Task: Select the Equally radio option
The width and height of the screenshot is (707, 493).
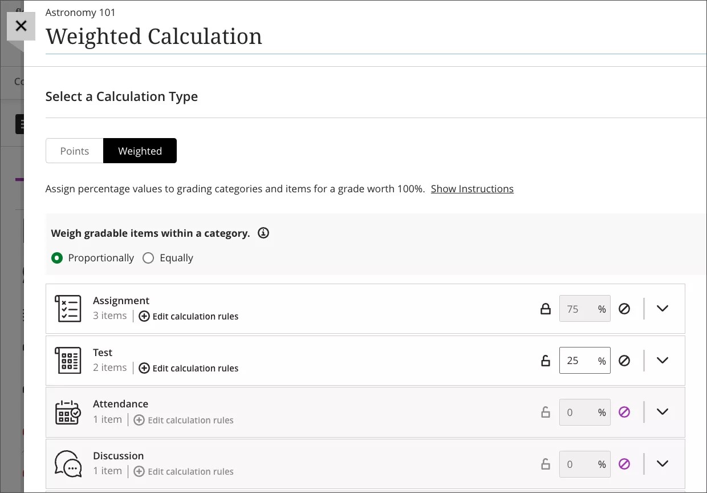Action: pos(149,258)
